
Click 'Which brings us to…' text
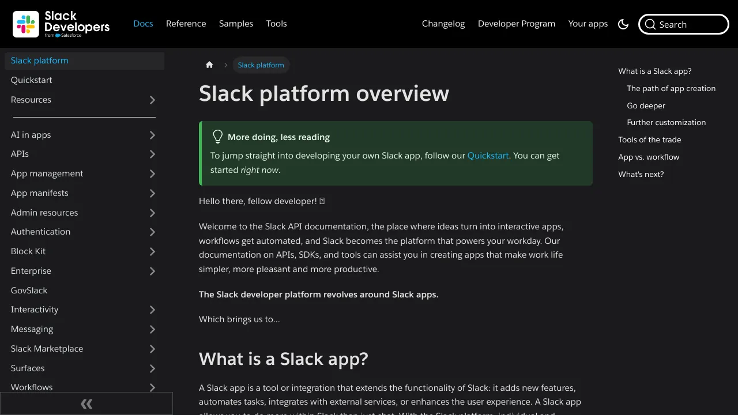click(239, 319)
